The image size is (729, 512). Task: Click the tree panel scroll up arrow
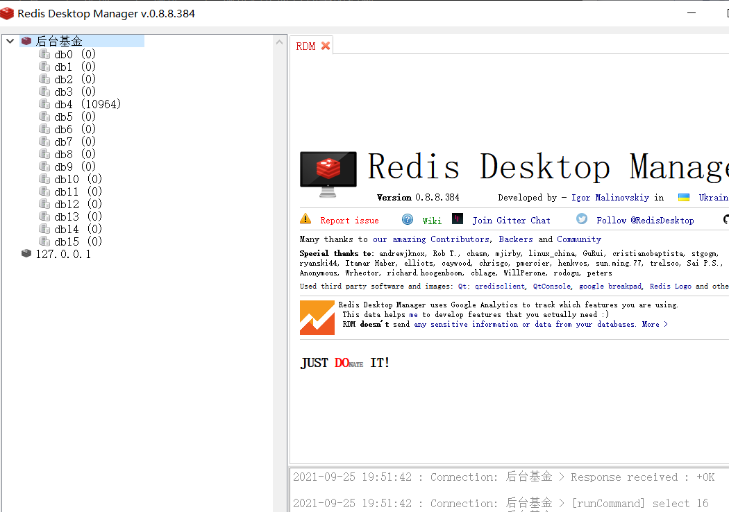[279, 42]
